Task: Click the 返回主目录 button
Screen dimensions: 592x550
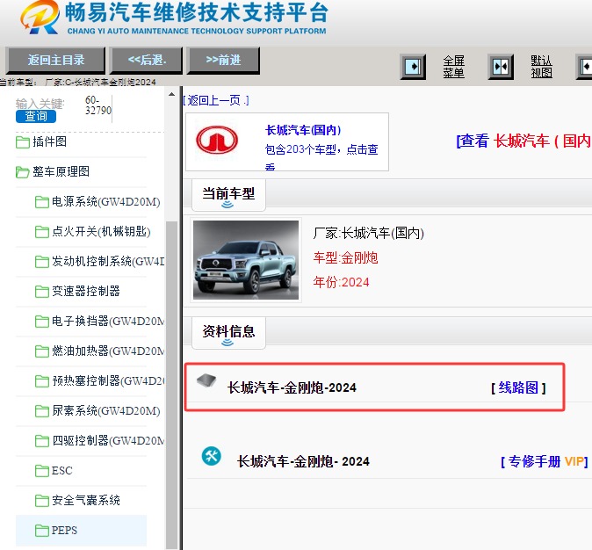Action: click(55, 60)
